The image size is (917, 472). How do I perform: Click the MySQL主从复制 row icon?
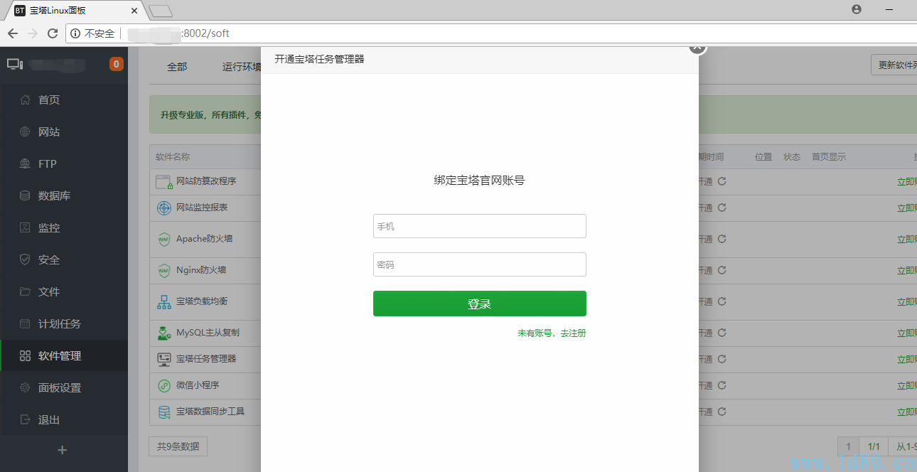coord(164,332)
